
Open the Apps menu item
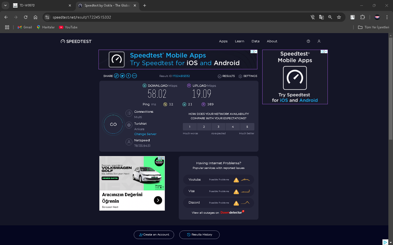pyautogui.click(x=223, y=41)
